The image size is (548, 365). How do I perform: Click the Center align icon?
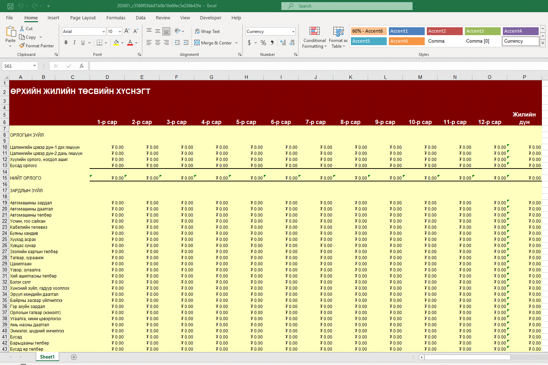click(158, 43)
